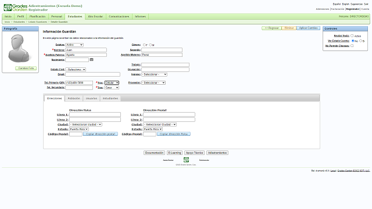This screenshot has width=372, height=209.
Task: Click the green Grades Garden footer logo
Action: click(186, 160)
